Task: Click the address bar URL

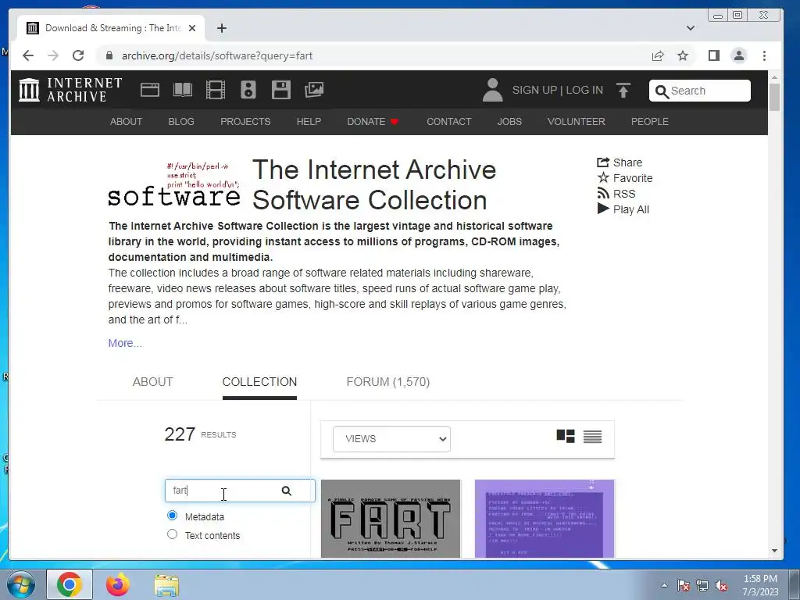Action: pos(217,55)
